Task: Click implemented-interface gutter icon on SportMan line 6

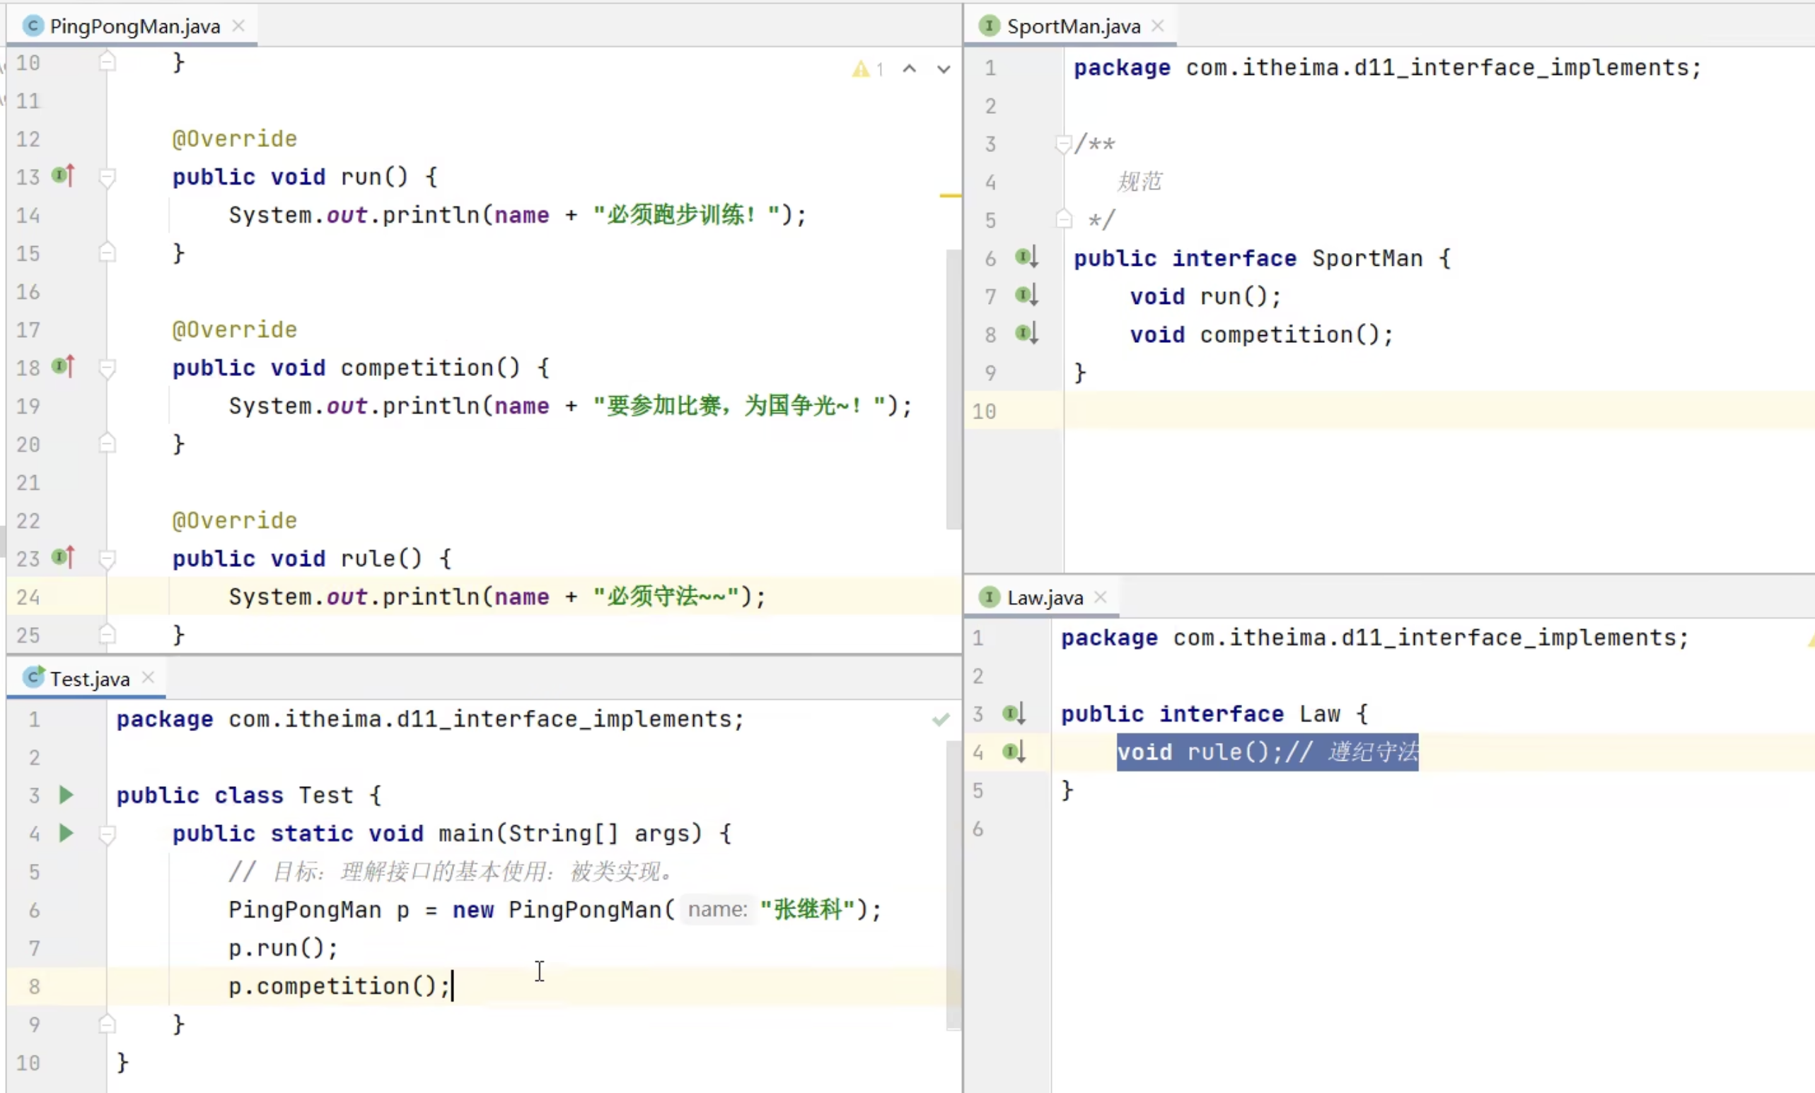Action: point(1027,257)
